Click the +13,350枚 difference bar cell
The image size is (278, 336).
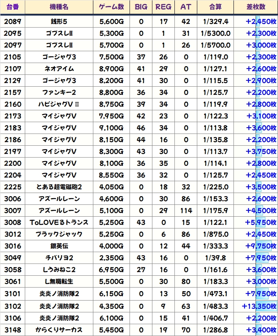pos(259,306)
